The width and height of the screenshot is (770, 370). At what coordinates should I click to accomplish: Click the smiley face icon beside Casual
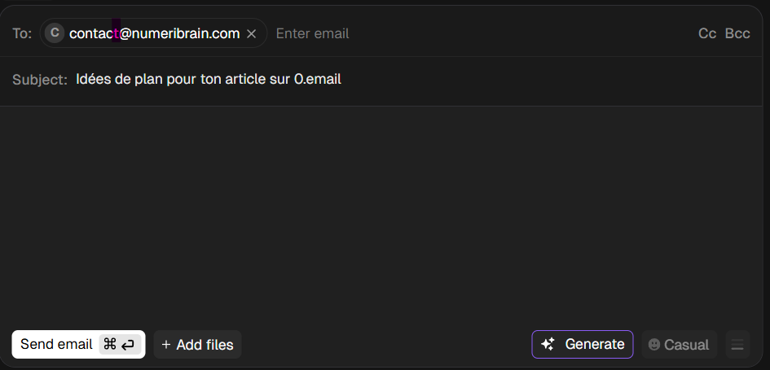(x=654, y=345)
